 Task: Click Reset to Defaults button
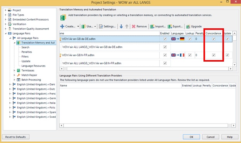(x=15, y=137)
